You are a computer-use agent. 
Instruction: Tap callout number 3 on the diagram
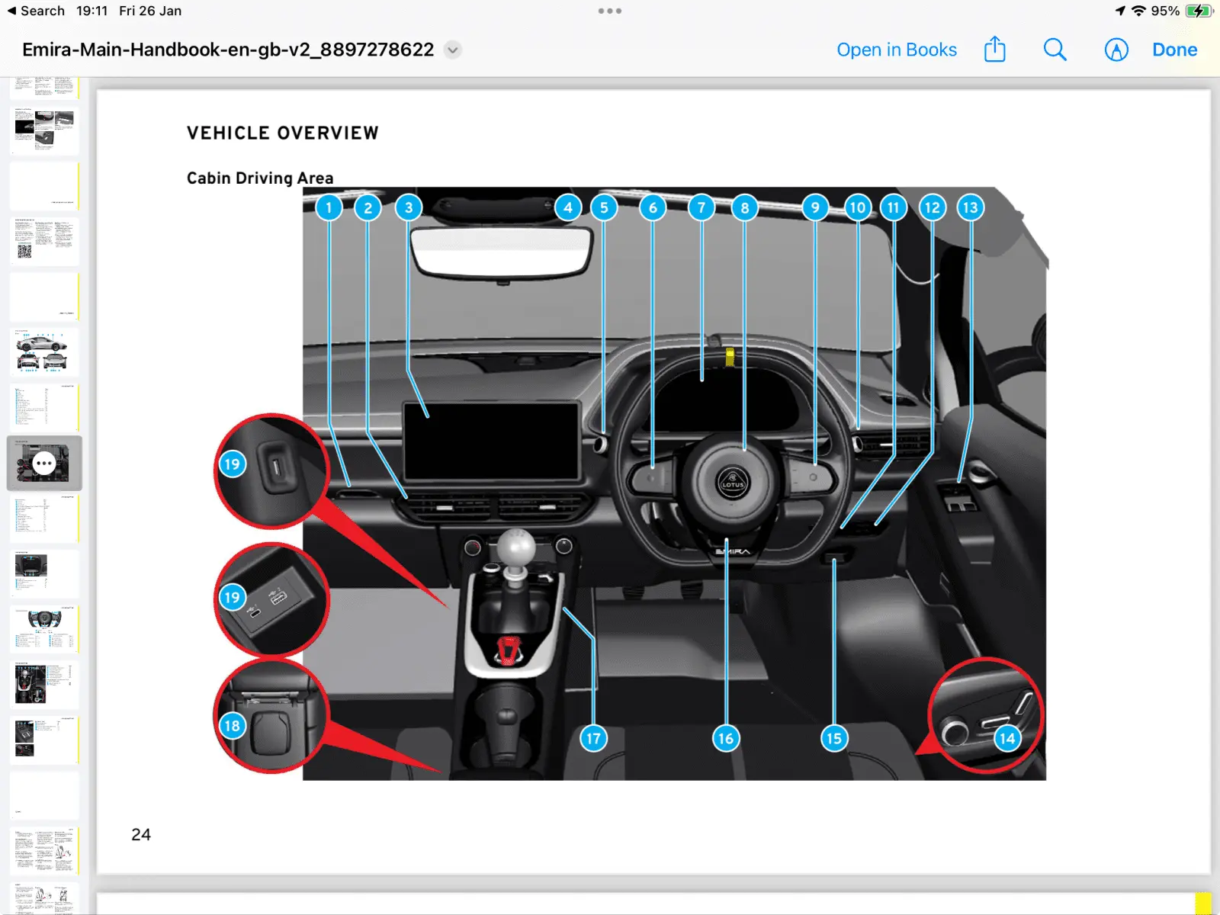409,207
